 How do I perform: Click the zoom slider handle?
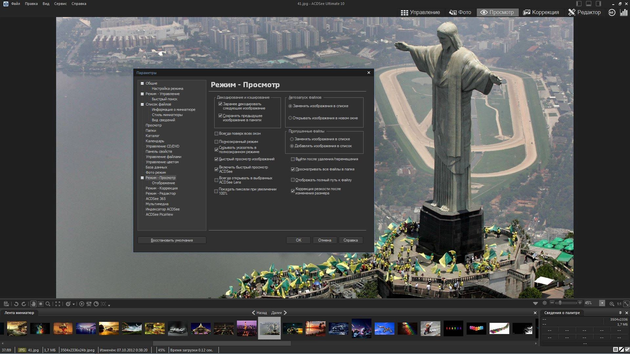point(560,303)
